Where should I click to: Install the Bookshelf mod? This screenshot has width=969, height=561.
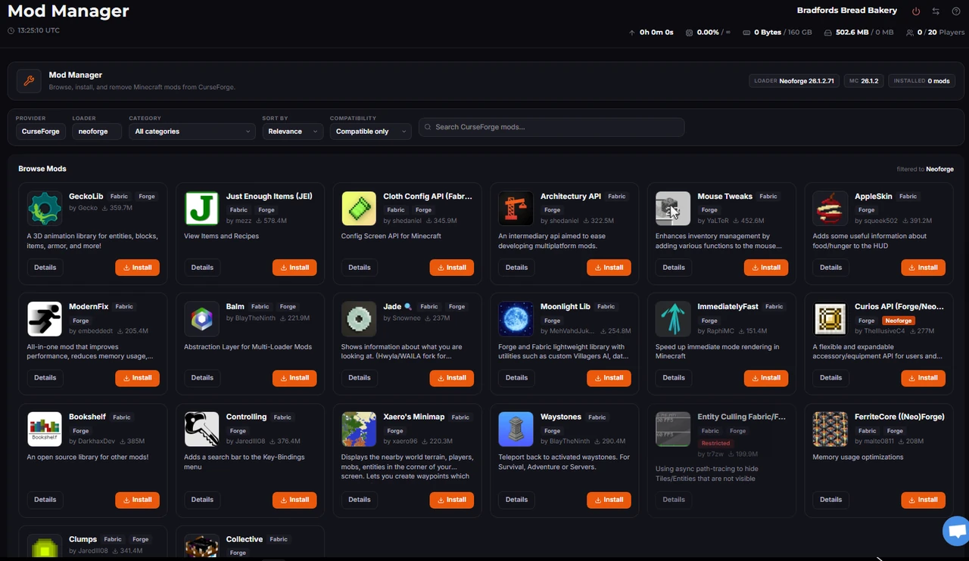[137, 500]
